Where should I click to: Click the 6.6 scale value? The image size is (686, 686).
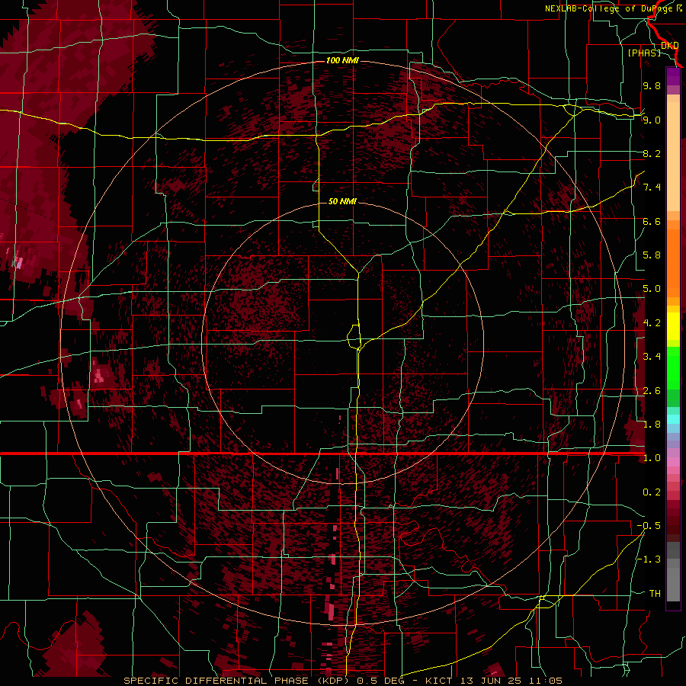pyautogui.click(x=652, y=221)
